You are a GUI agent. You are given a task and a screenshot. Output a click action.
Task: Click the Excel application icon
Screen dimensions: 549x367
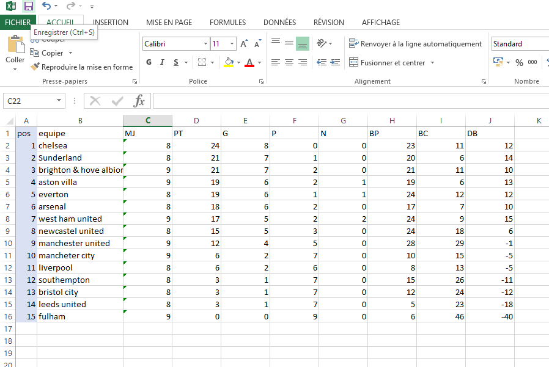11,6
